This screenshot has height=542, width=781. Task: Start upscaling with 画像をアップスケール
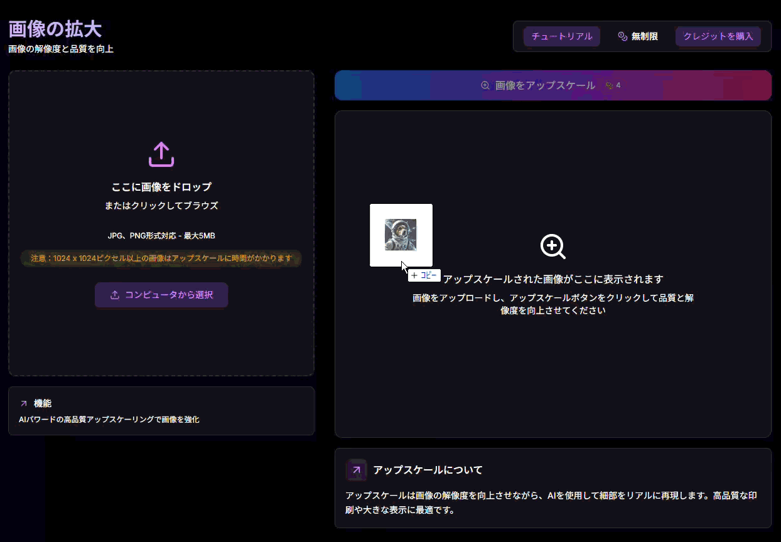click(544, 85)
